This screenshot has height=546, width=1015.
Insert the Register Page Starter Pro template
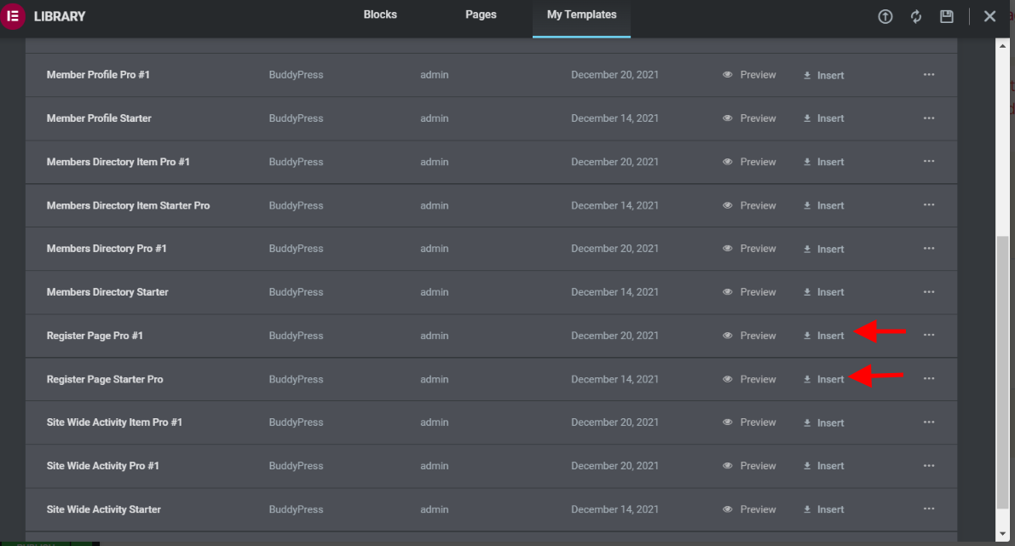click(x=824, y=379)
